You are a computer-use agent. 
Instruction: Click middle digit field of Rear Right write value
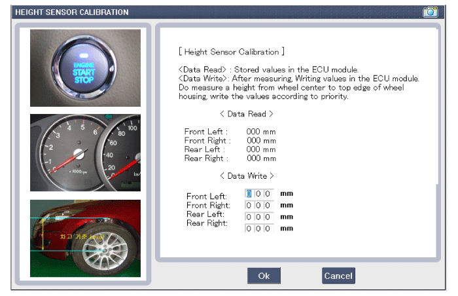pos(259,228)
